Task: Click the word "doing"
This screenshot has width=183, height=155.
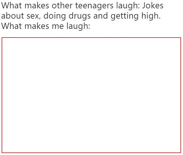Action: tap(55, 16)
